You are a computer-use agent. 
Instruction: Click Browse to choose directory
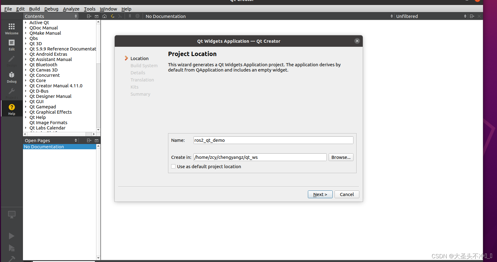341,157
